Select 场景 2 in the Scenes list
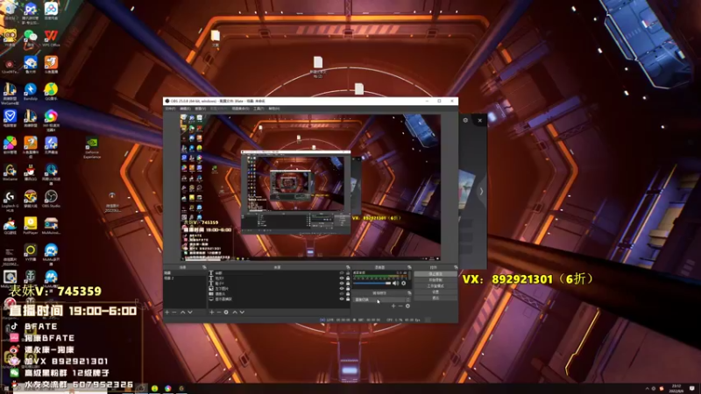 pyautogui.click(x=184, y=278)
